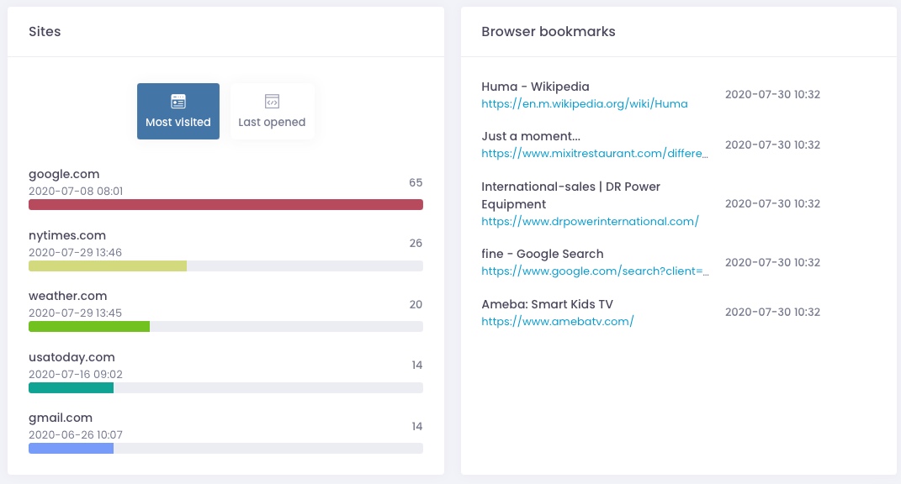
Task: Click the red google.com visits bar
Action: 225,204
